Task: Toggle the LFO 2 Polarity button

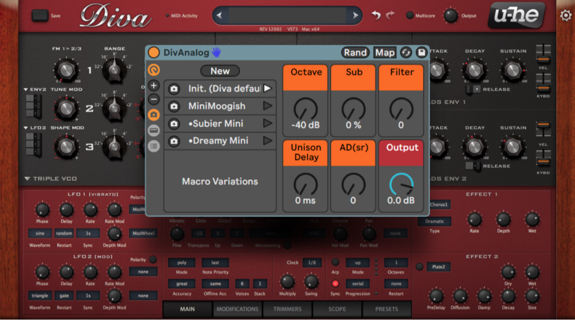Action: tap(153, 259)
